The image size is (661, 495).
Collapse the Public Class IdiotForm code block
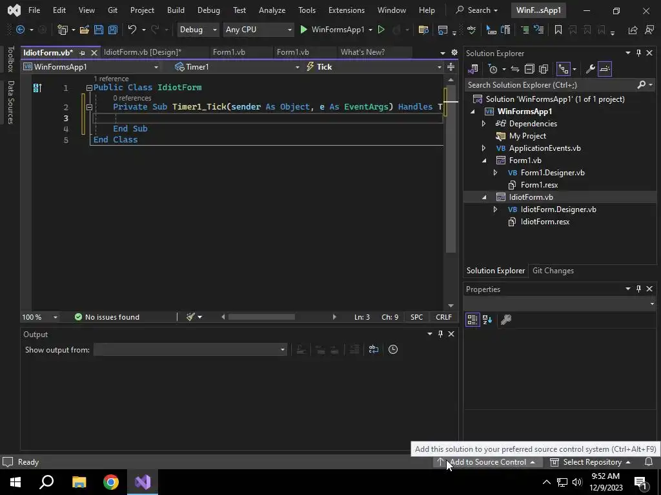point(89,88)
